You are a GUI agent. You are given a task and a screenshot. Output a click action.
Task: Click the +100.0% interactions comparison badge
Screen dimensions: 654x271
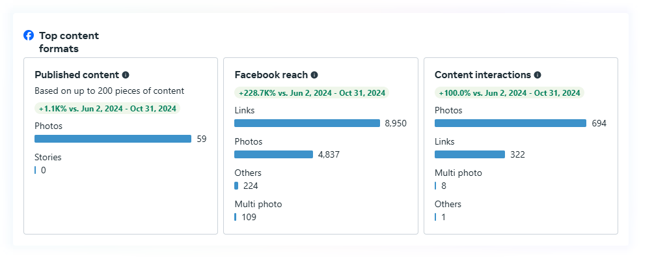(510, 93)
